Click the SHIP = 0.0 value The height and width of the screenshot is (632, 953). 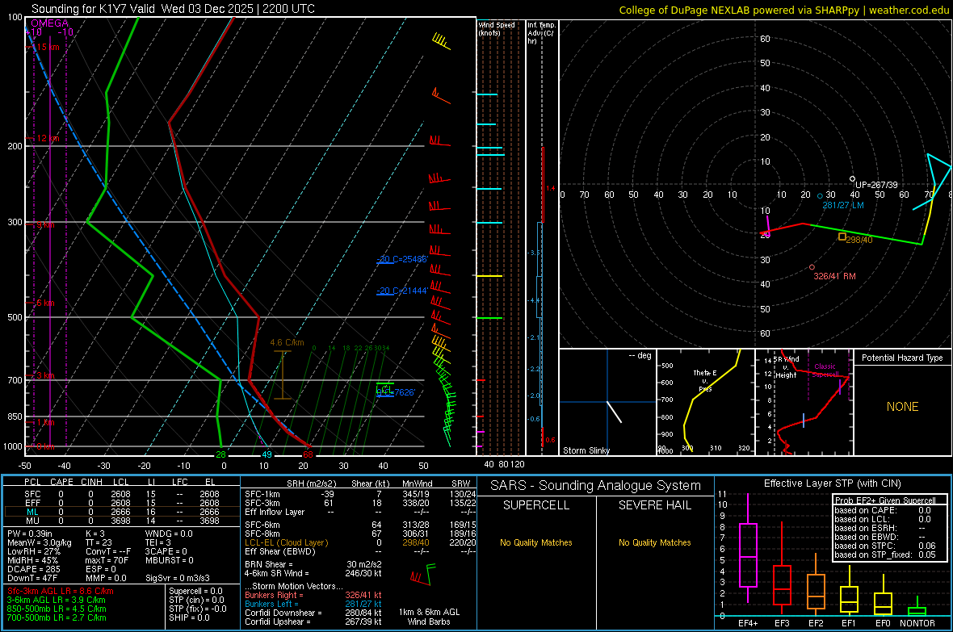point(189,618)
